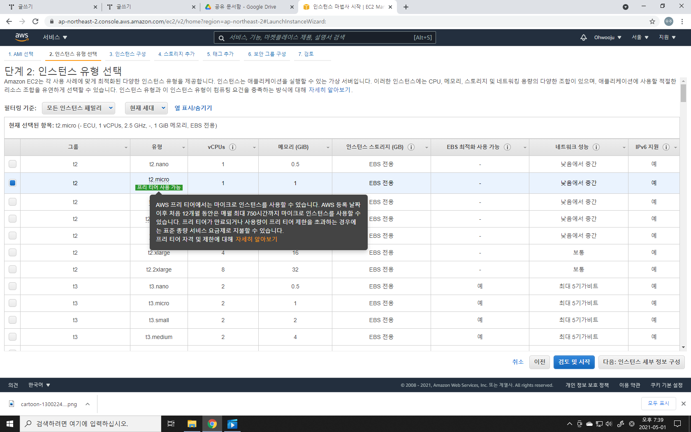
Task: Bookmark this page with star icon
Action: (652, 21)
